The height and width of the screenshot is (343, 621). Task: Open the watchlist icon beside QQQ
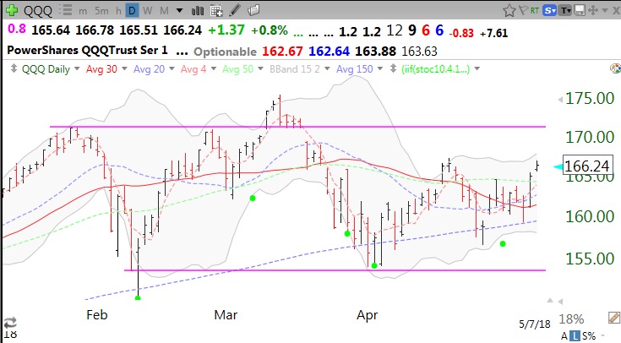click(x=66, y=10)
